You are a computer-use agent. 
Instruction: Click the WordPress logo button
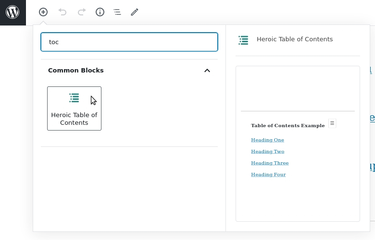coord(12,12)
